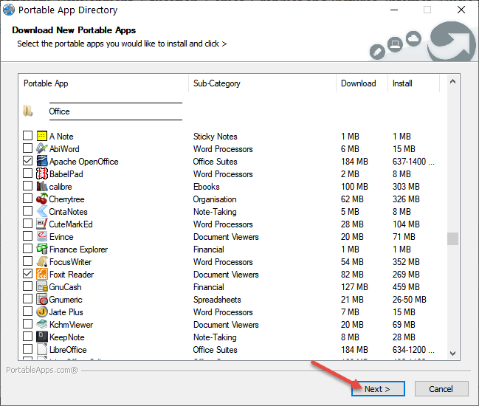Click the GnuCash icon

[42, 286]
